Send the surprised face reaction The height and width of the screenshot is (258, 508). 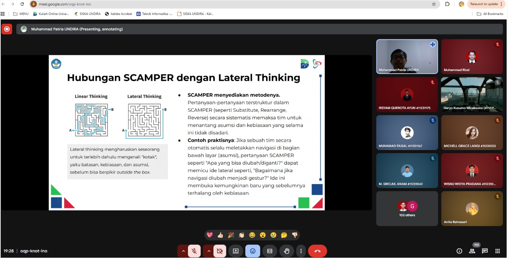click(263, 235)
